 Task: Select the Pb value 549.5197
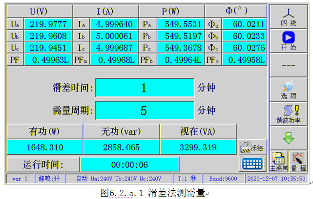[181, 36]
